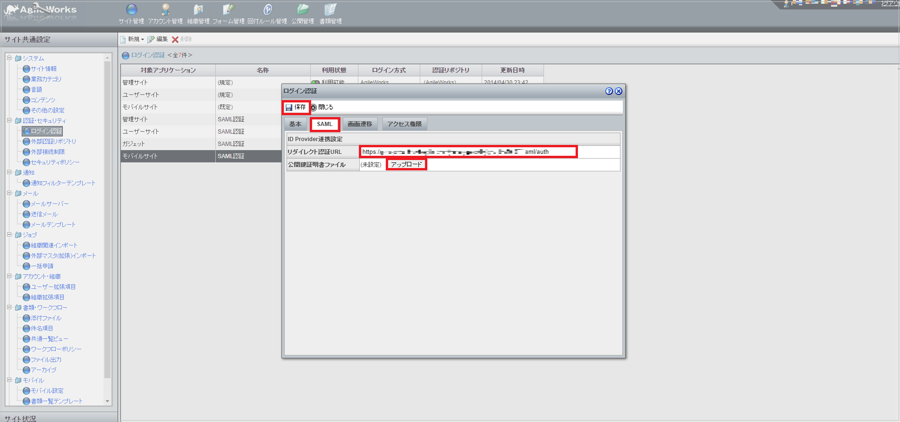Select the モバイルサイト (既定) row
900x422 pixels.
[x=201, y=107]
